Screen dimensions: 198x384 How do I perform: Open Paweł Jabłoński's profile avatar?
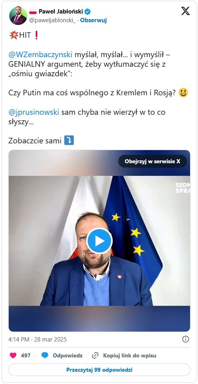tap(18, 16)
